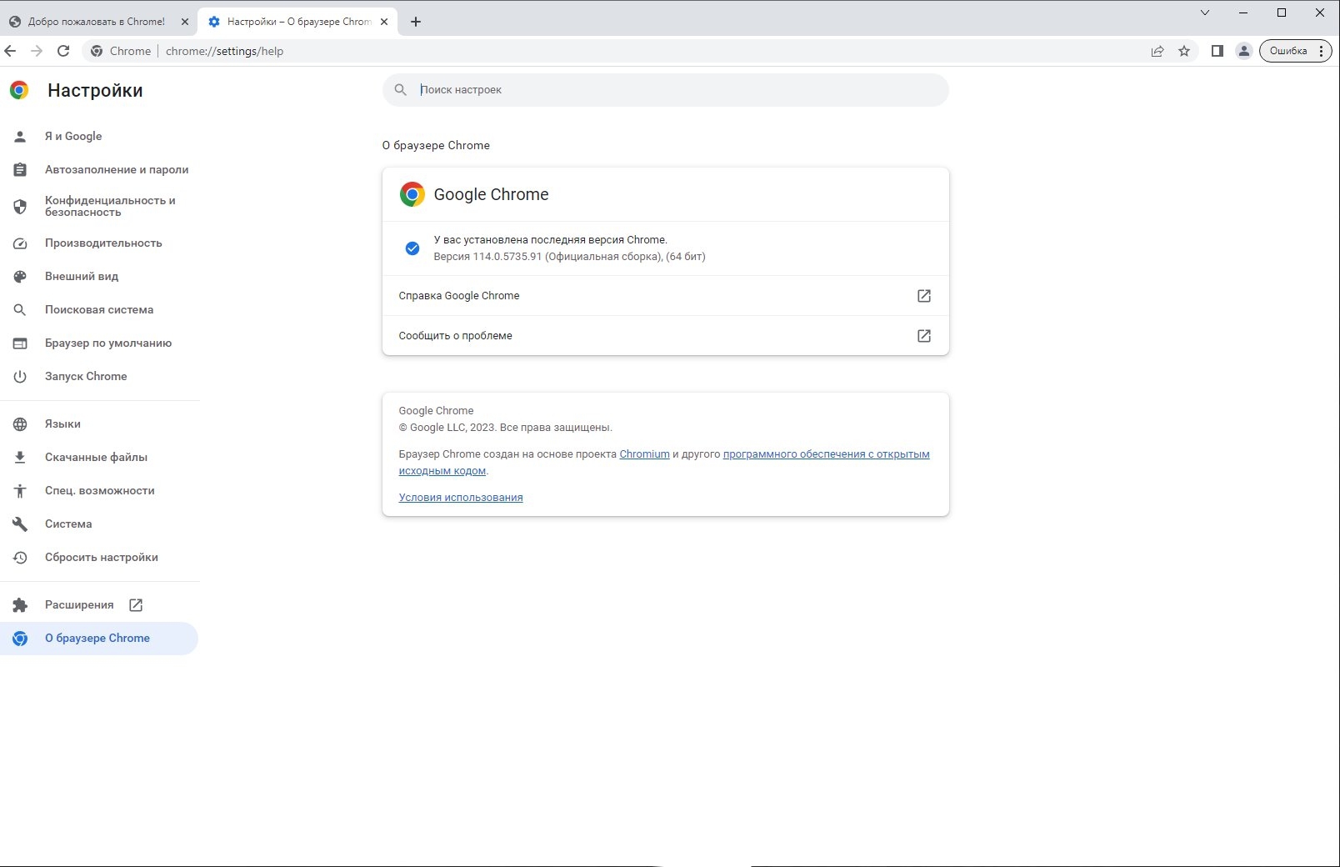Click the puzzle icon for Расширения
Image resolution: width=1340 pixels, height=867 pixels.
click(x=20, y=605)
